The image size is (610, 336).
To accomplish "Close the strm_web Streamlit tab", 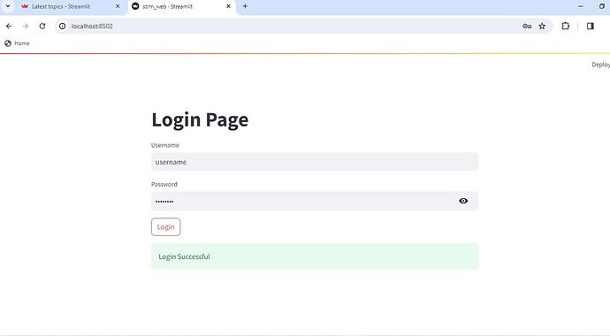I will [x=228, y=6].
